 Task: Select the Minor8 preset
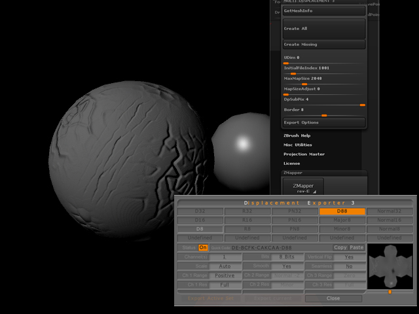coord(342,229)
